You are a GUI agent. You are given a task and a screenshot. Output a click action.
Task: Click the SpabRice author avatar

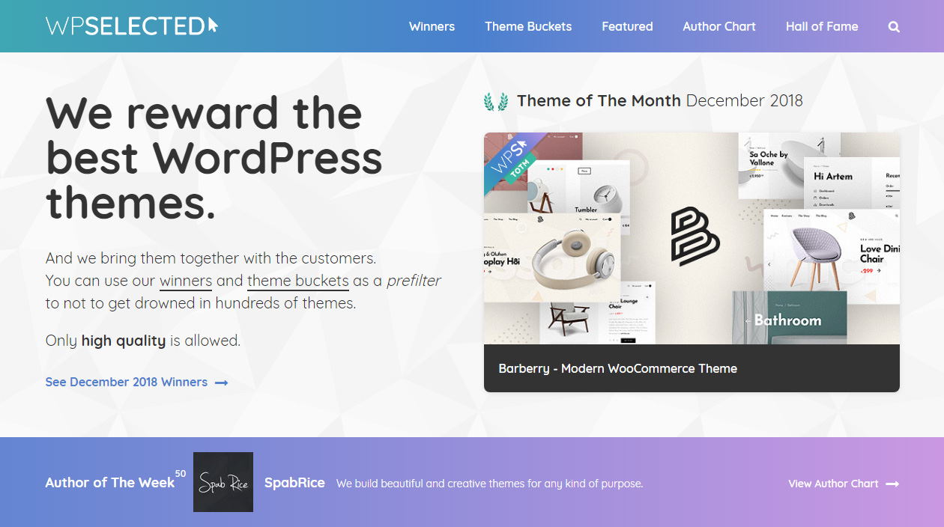tap(223, 482)
